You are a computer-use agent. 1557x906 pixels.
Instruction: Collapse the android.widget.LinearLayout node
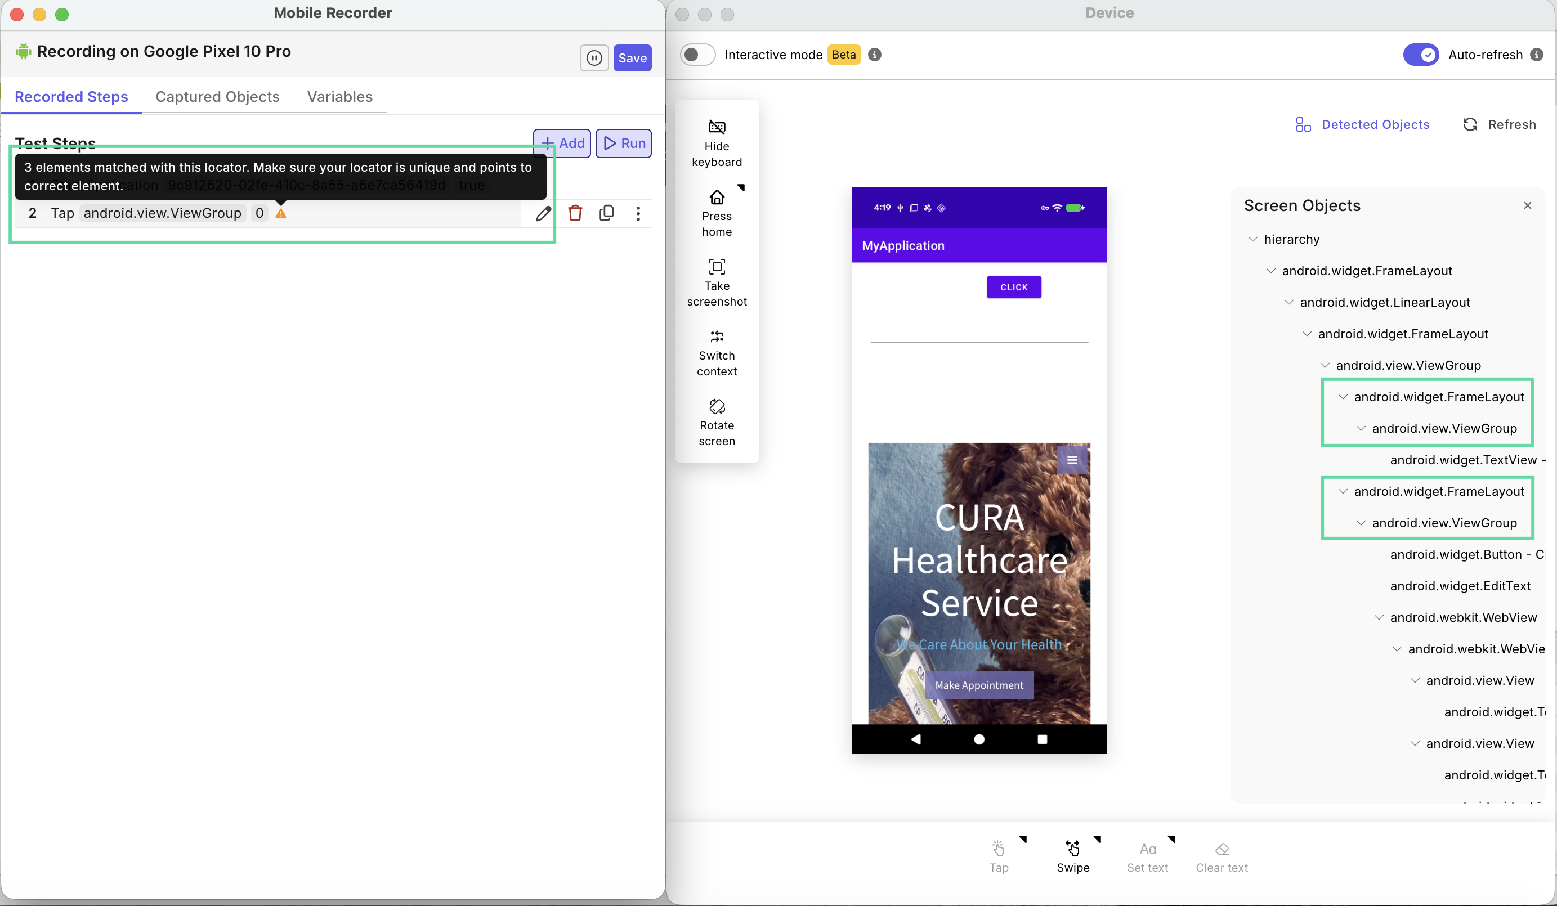tap(1289, 302)
